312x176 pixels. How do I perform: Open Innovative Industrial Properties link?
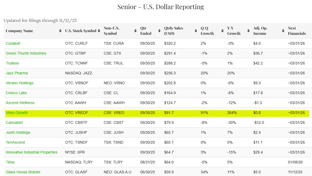pyautogui.click(x=31, y=152)
